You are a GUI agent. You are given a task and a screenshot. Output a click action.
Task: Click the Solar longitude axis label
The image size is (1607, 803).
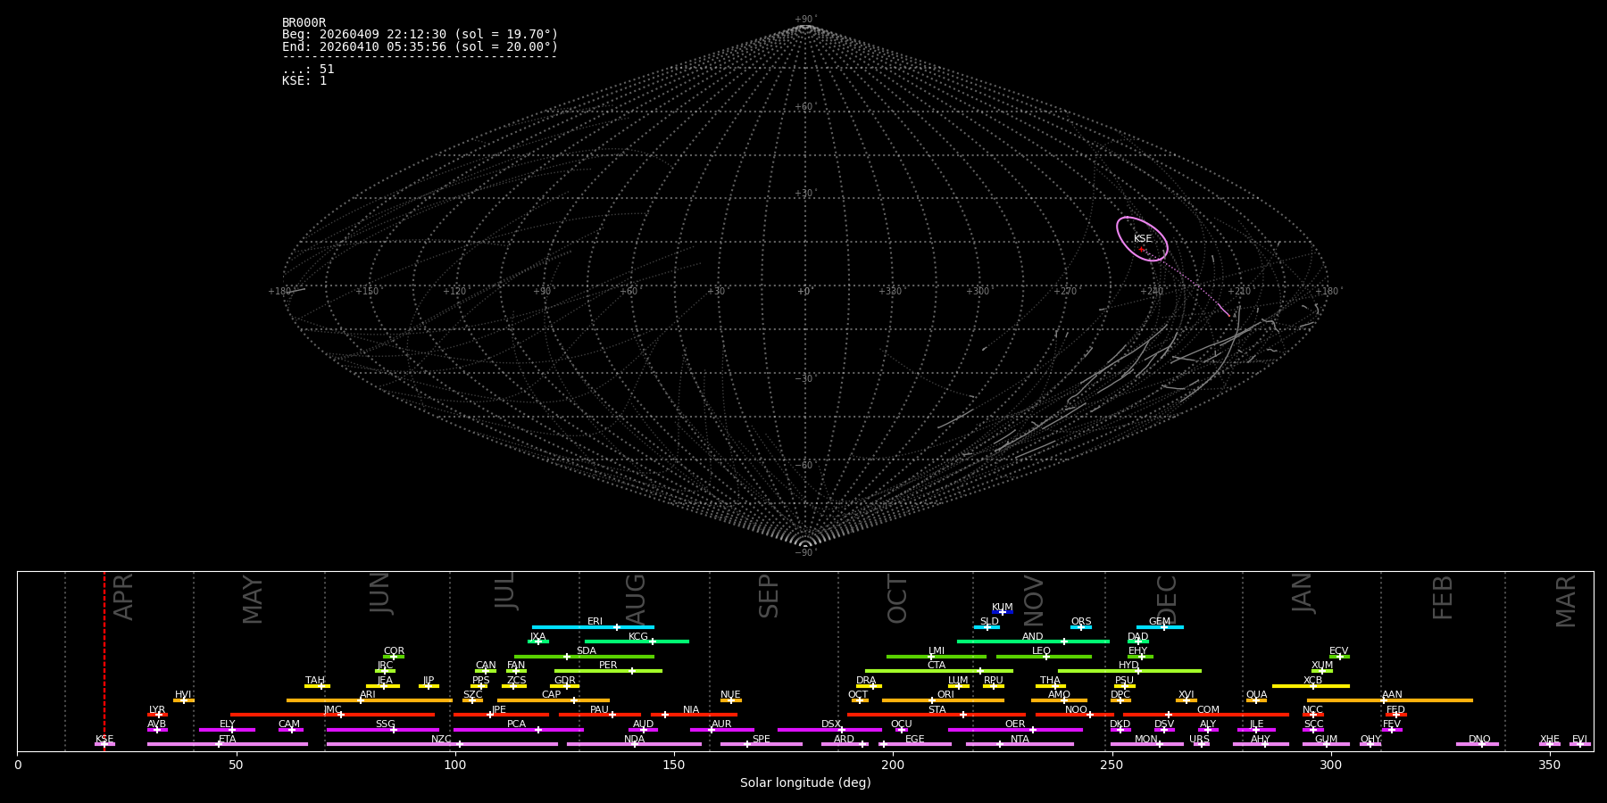coord(804,782)
